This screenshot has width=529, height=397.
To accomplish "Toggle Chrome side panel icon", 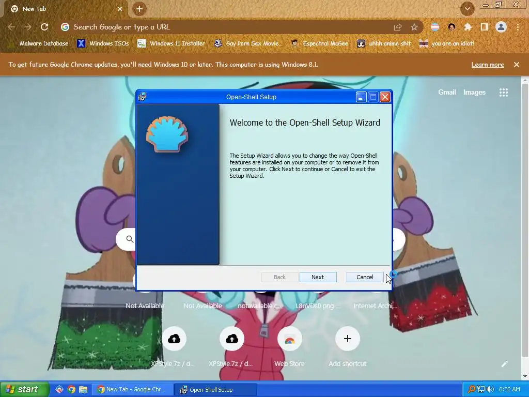I will tap(484, 27).
